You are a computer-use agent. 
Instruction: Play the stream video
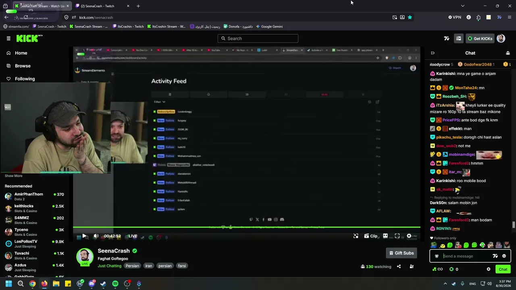pos(84,236)
